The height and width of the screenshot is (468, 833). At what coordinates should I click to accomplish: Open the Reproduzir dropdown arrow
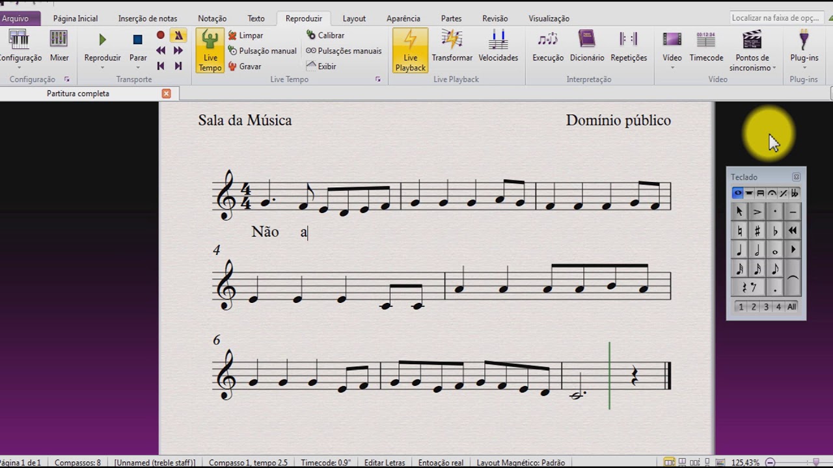(x=102, y=67)
